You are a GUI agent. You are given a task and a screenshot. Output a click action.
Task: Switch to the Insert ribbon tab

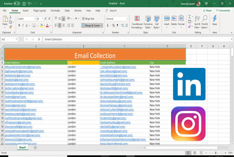coord(26,11)
